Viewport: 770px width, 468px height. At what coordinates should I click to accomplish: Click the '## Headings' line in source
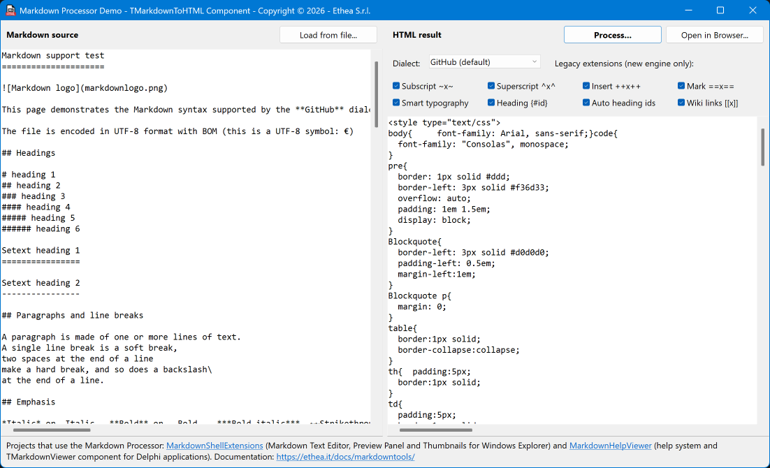29,153
